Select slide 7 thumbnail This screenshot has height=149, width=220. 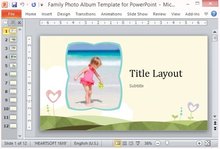[13, 83]
